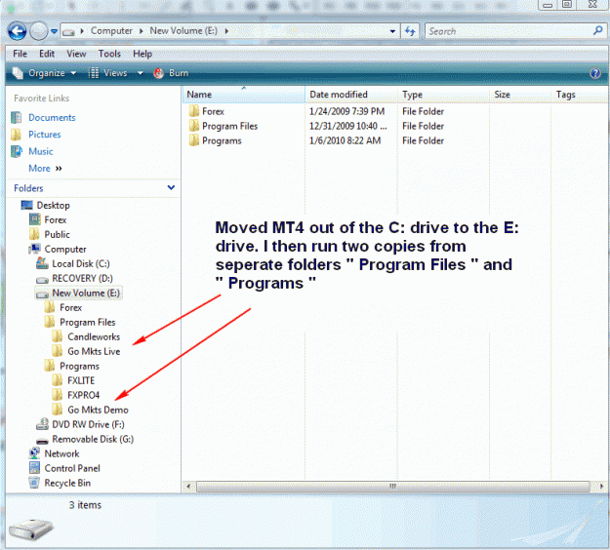The width and height of the screenshot is (610, 550).
Task: Select New Volume (E:) breadcrumb segment
Action: (183, 30)
